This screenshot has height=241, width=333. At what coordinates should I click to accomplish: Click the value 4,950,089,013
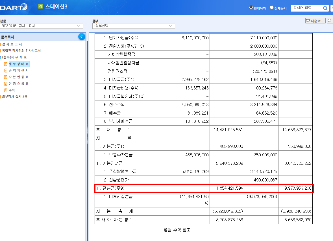point(195,105)
